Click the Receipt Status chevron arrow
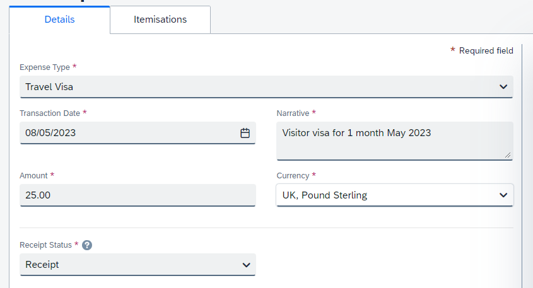This screenshot has height=288, width=533. [246, 265]
